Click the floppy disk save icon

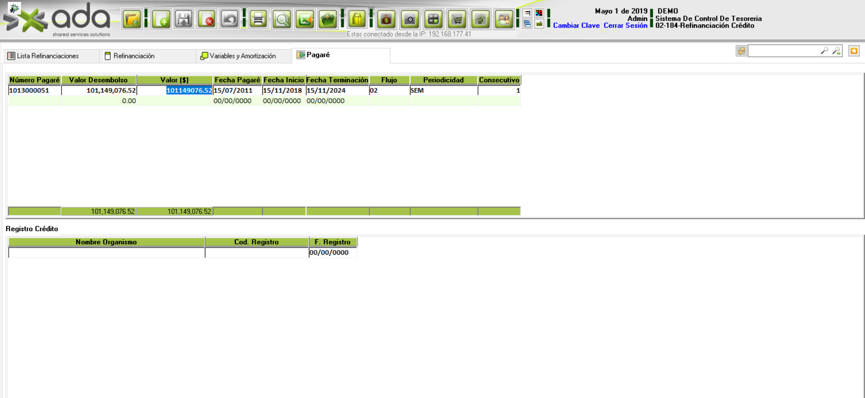184,19
